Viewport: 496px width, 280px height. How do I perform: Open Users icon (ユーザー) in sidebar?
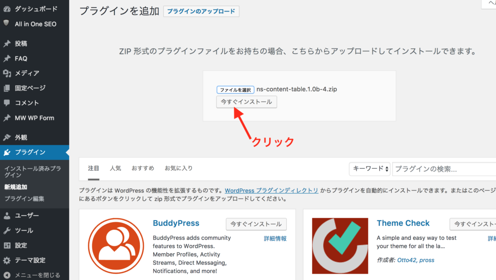pos(7,216)
